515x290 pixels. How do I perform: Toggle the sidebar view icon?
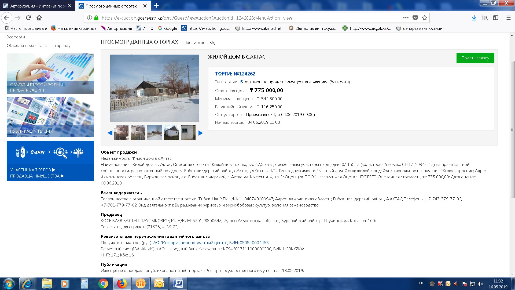pos(496,18)
